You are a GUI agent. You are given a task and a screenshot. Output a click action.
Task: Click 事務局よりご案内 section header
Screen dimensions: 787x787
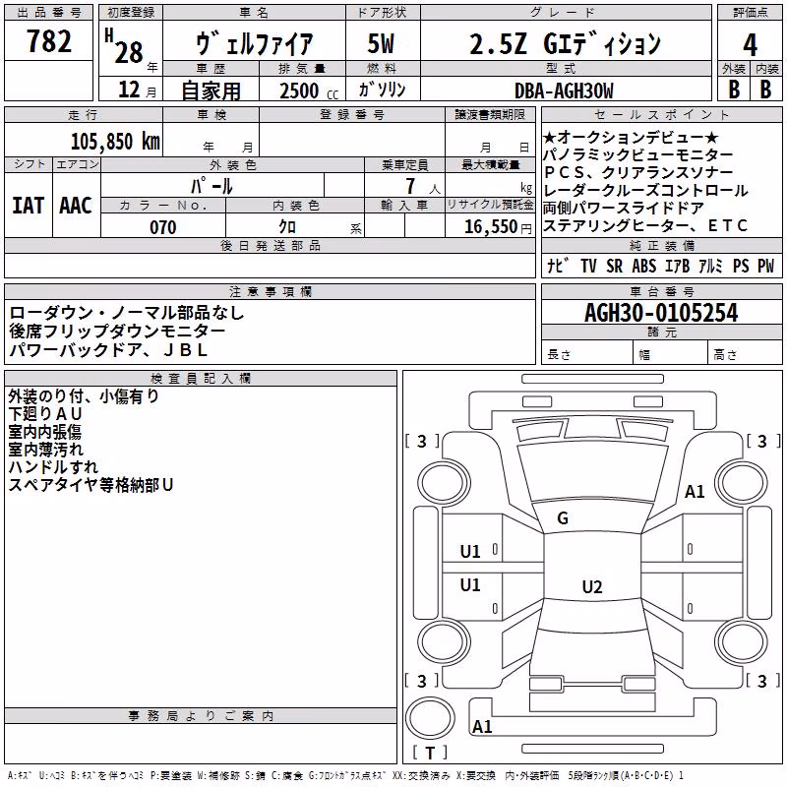201,716
